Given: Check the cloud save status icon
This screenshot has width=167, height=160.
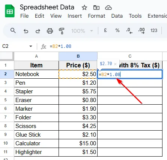Looking at the screenshot, I should pos(108,8).
